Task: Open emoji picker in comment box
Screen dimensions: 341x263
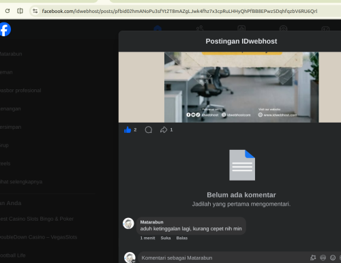Action: [x=333, y=258]
